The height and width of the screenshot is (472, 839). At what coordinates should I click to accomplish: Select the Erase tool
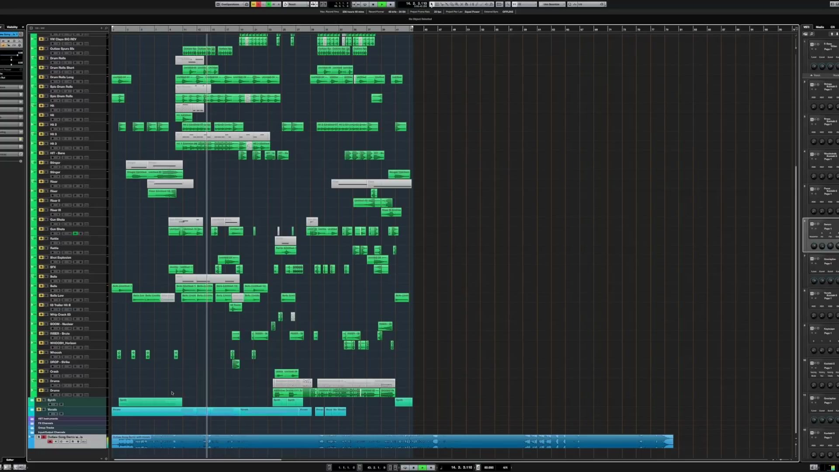(x=452, y=4)
